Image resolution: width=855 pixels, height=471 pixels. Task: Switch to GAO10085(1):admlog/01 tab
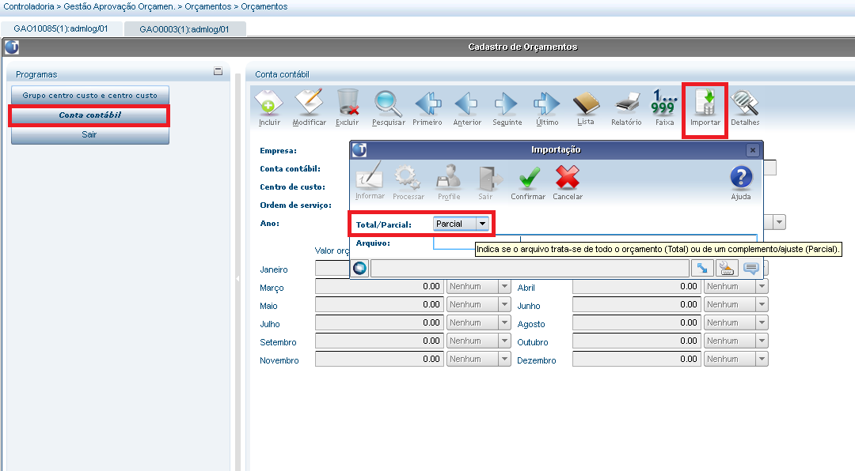click(61, 29)
